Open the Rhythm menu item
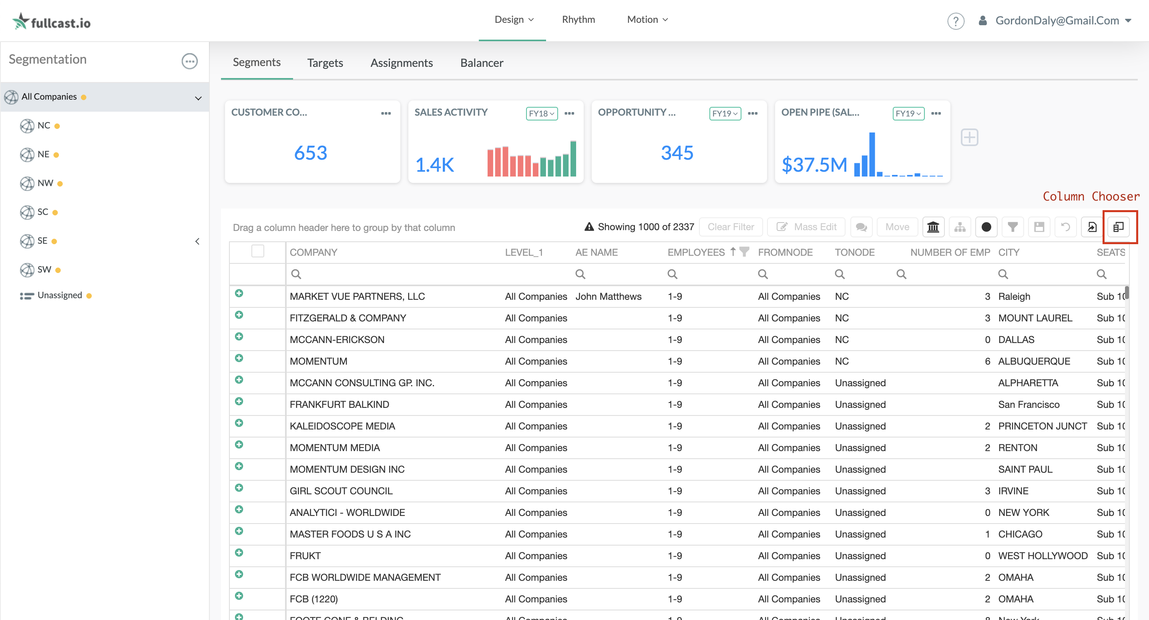Screen dimensions: 1149x620 pyautogui.click(x=578, y=20)
